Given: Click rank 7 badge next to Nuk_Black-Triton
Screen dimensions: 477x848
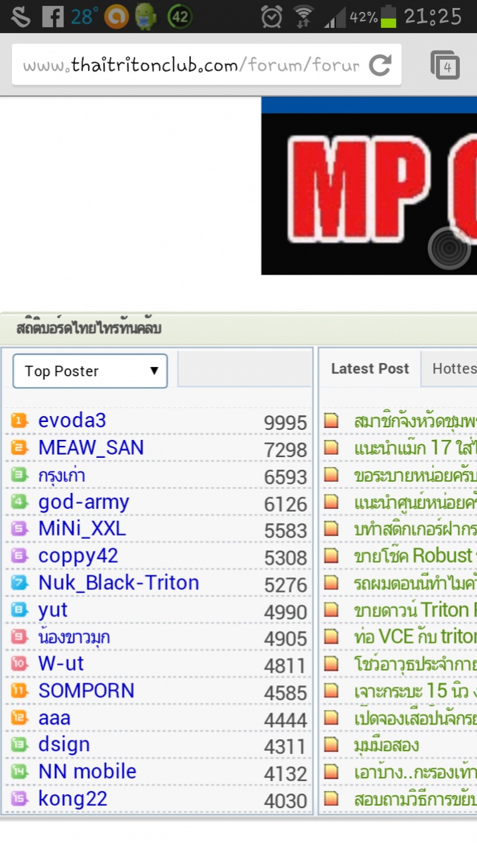Looking at the screenshot, I should click(20, 583).
